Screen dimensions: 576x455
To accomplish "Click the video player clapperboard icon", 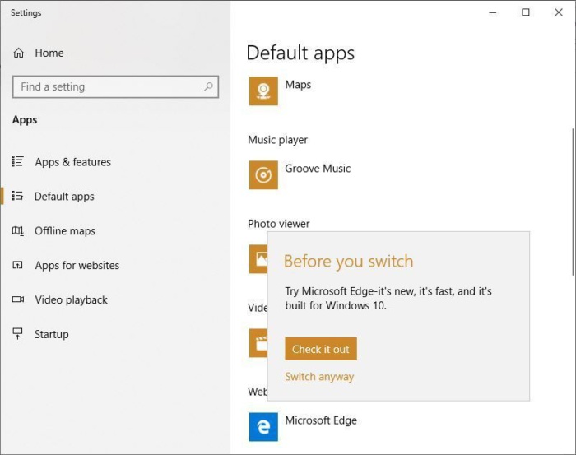I will [x=258, y=343].
